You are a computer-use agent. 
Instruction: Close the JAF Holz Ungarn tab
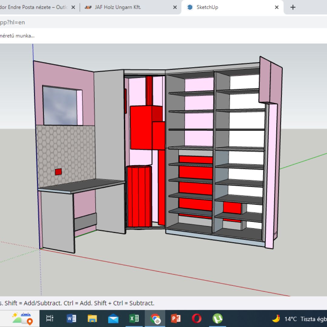click(x=175, y=7)
